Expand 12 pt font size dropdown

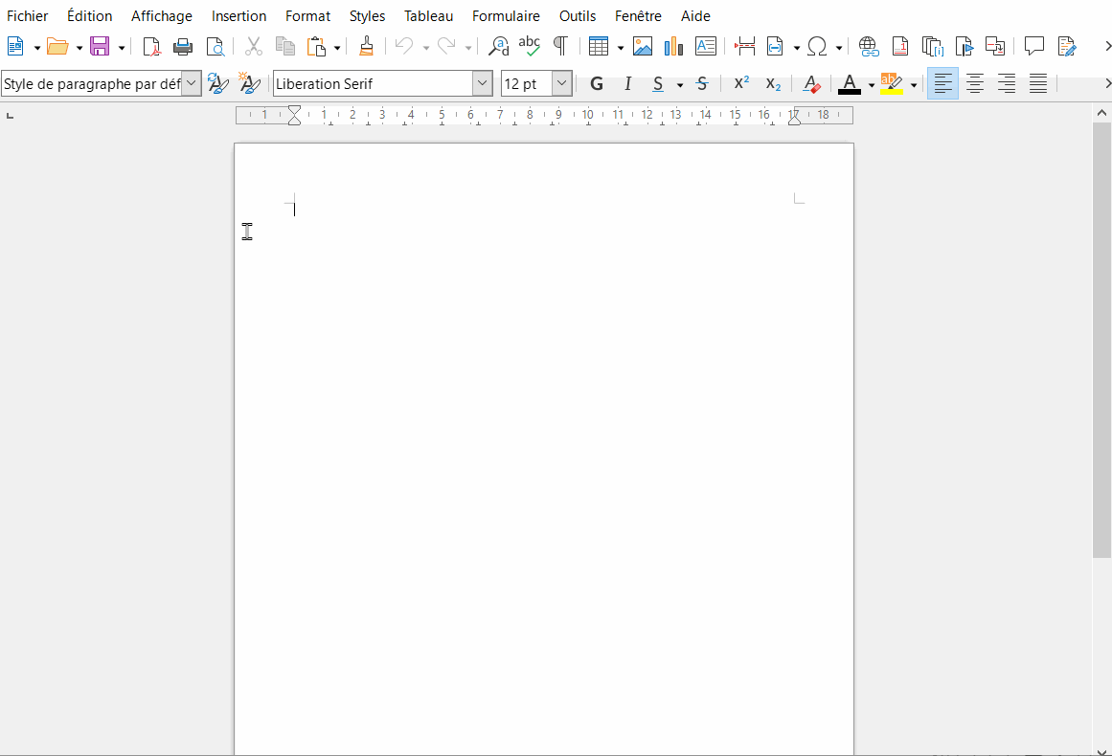561,83
